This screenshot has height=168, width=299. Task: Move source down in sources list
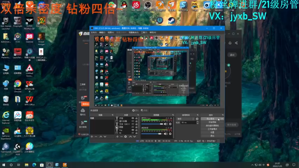[135, 137]
